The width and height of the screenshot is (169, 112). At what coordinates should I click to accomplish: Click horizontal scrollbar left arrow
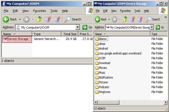[96, 102]
